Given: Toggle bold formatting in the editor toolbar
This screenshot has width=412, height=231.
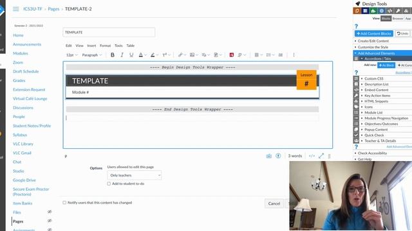Looking at the screenshot, I should 113,55.
